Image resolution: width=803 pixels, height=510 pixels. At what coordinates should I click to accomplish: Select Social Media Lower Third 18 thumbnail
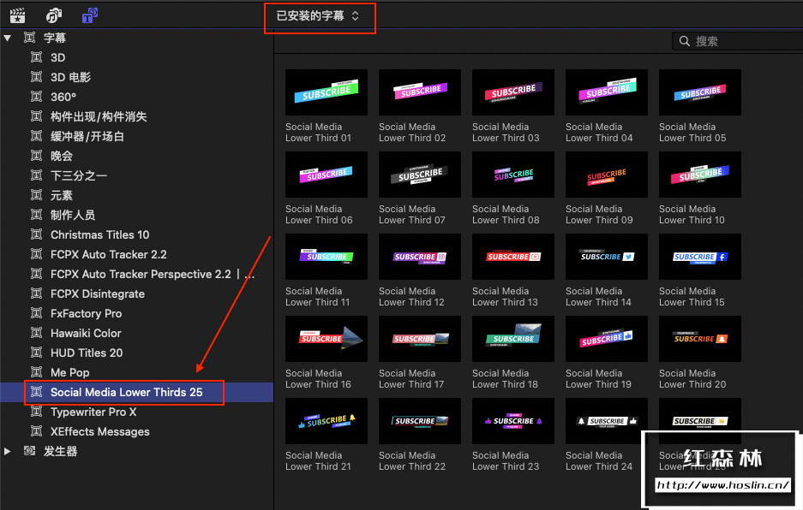pyautogui.click(x=513, y=339)
